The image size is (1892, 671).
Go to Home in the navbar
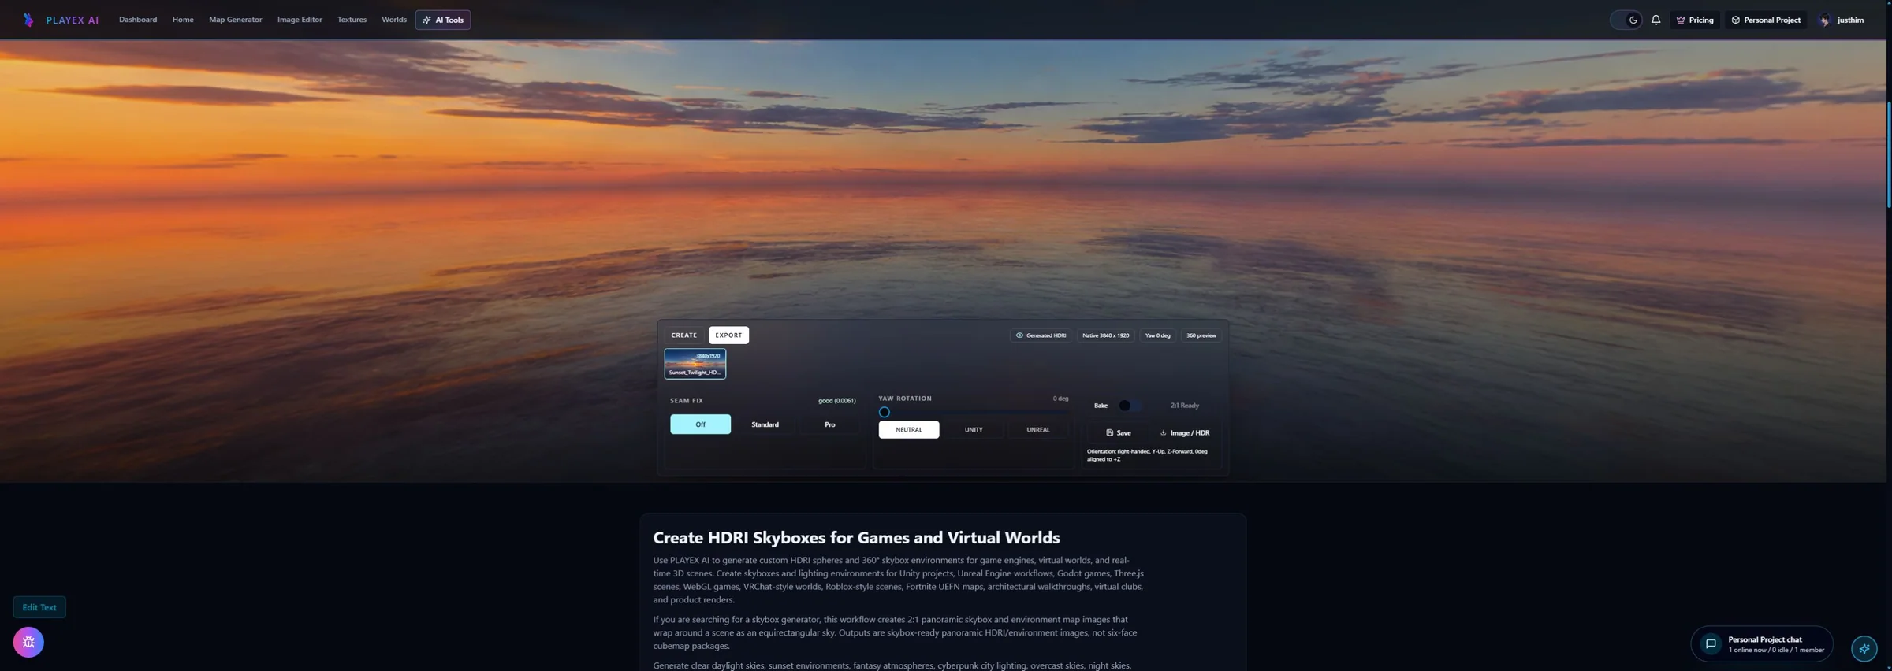[183, 20]
